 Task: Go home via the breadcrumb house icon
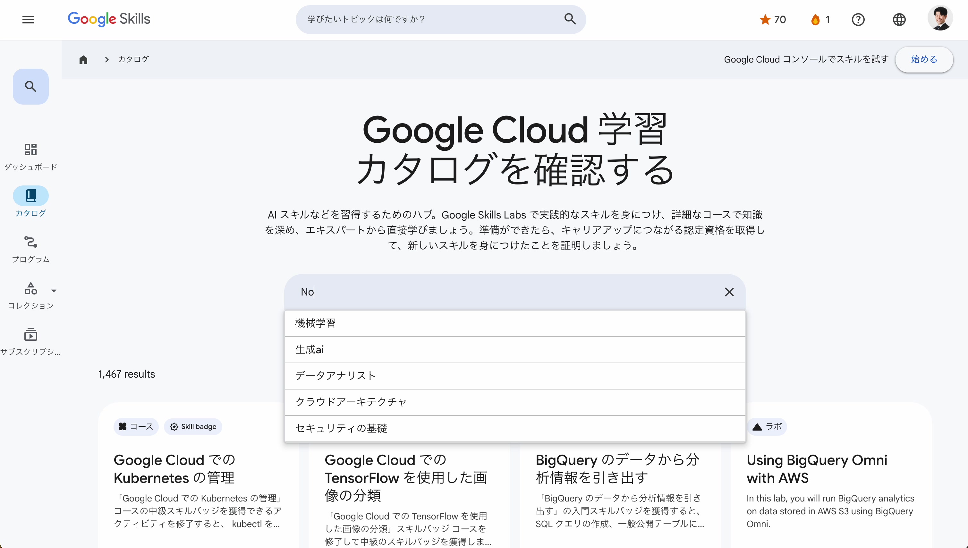[83, 59]
